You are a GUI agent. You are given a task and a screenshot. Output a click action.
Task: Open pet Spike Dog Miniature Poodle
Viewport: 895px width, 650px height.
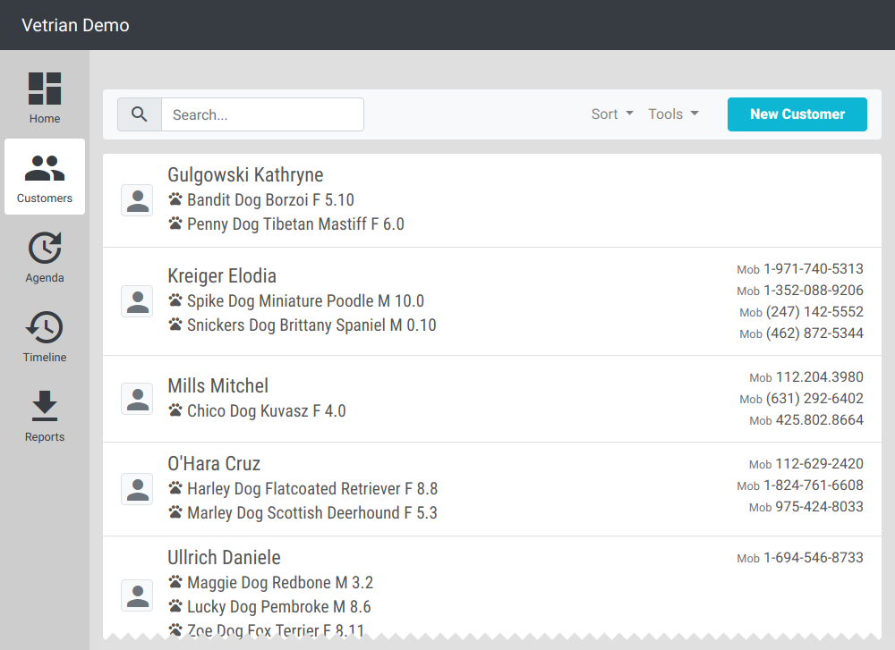point(305,301)
